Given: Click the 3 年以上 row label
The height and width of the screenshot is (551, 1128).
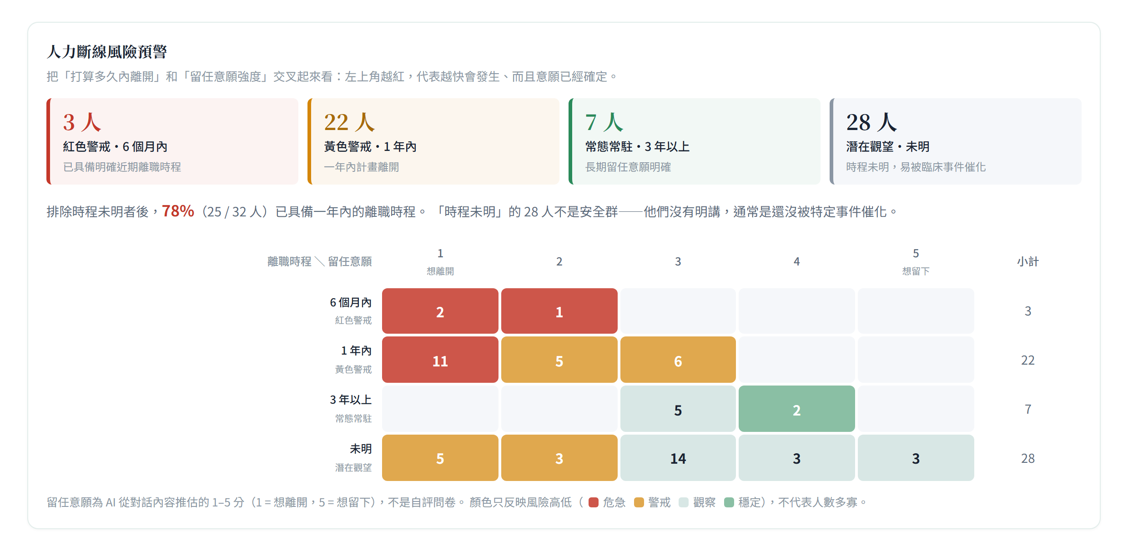Looking at the screenshot, I should (351, 409).
